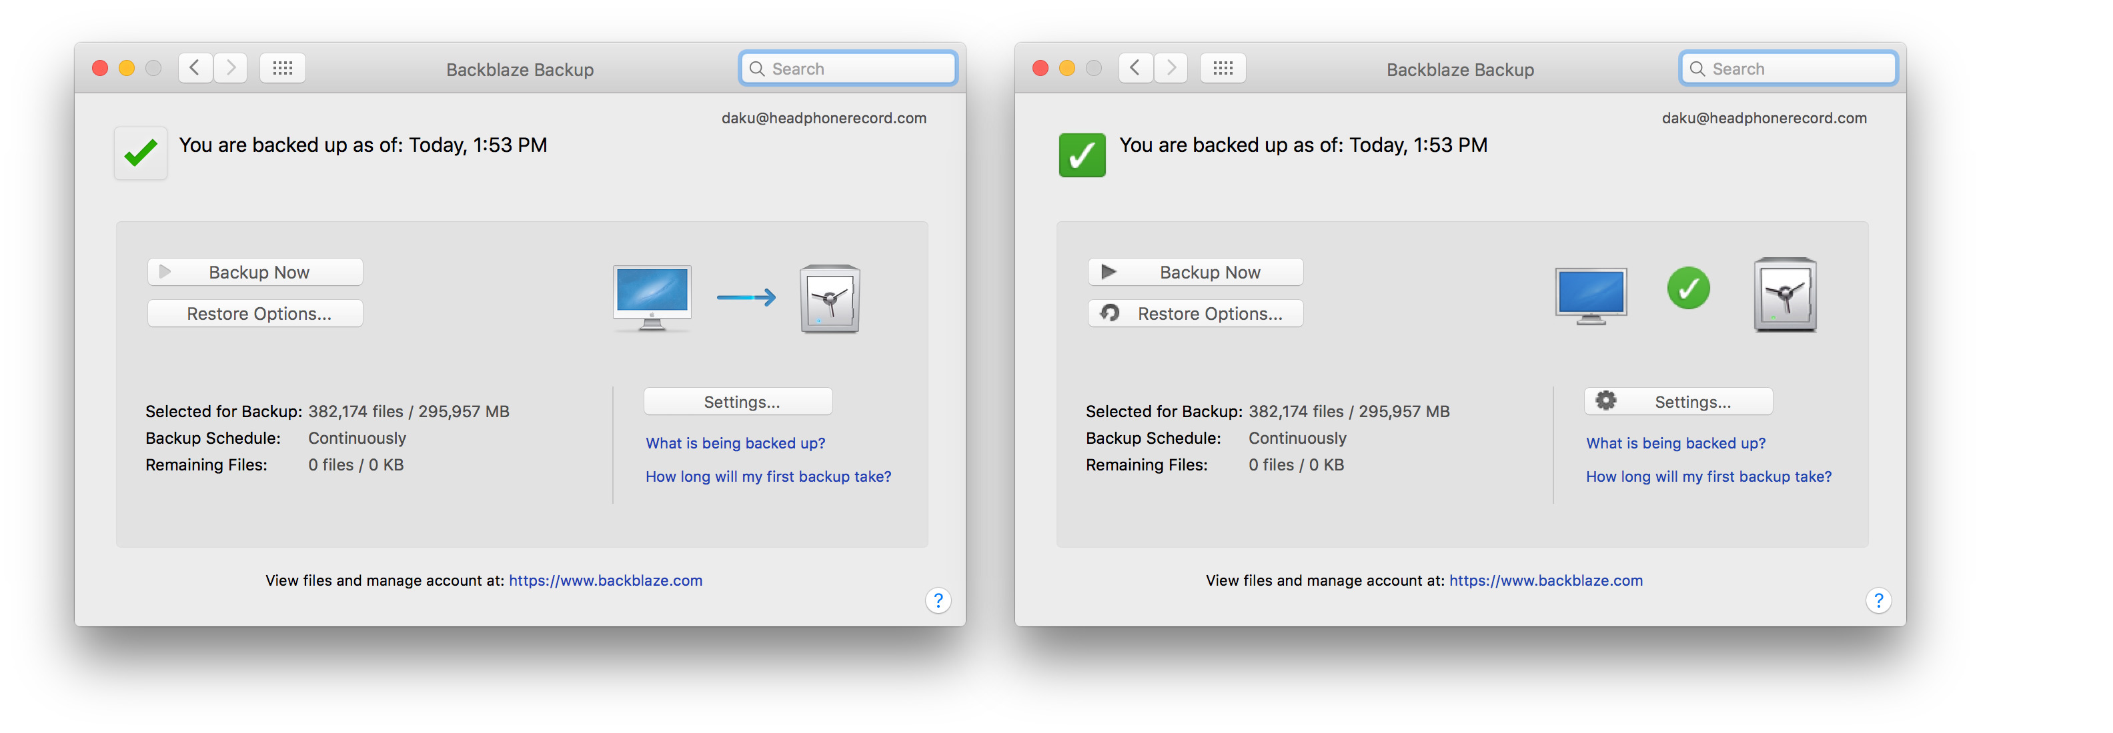Click 'What is being backed up?' in left window
2113x733 pixels.
735,442
